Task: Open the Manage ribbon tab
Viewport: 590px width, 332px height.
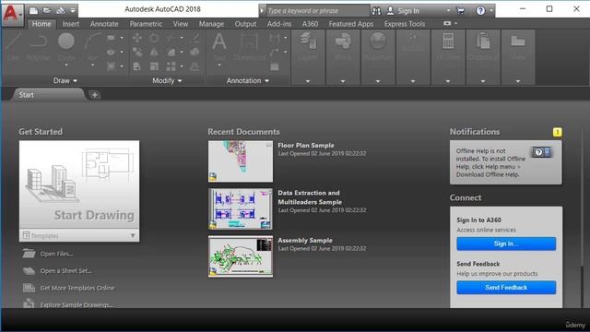Action: tap(211, 24)
